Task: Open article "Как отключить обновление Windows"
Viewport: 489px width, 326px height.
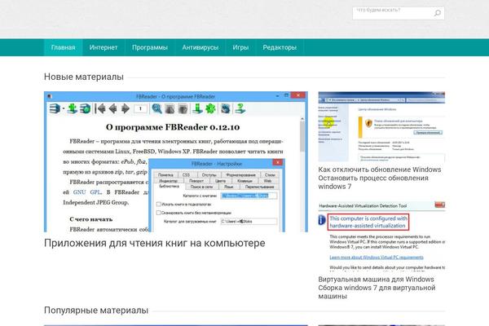Action: click(x=380, y=178)
